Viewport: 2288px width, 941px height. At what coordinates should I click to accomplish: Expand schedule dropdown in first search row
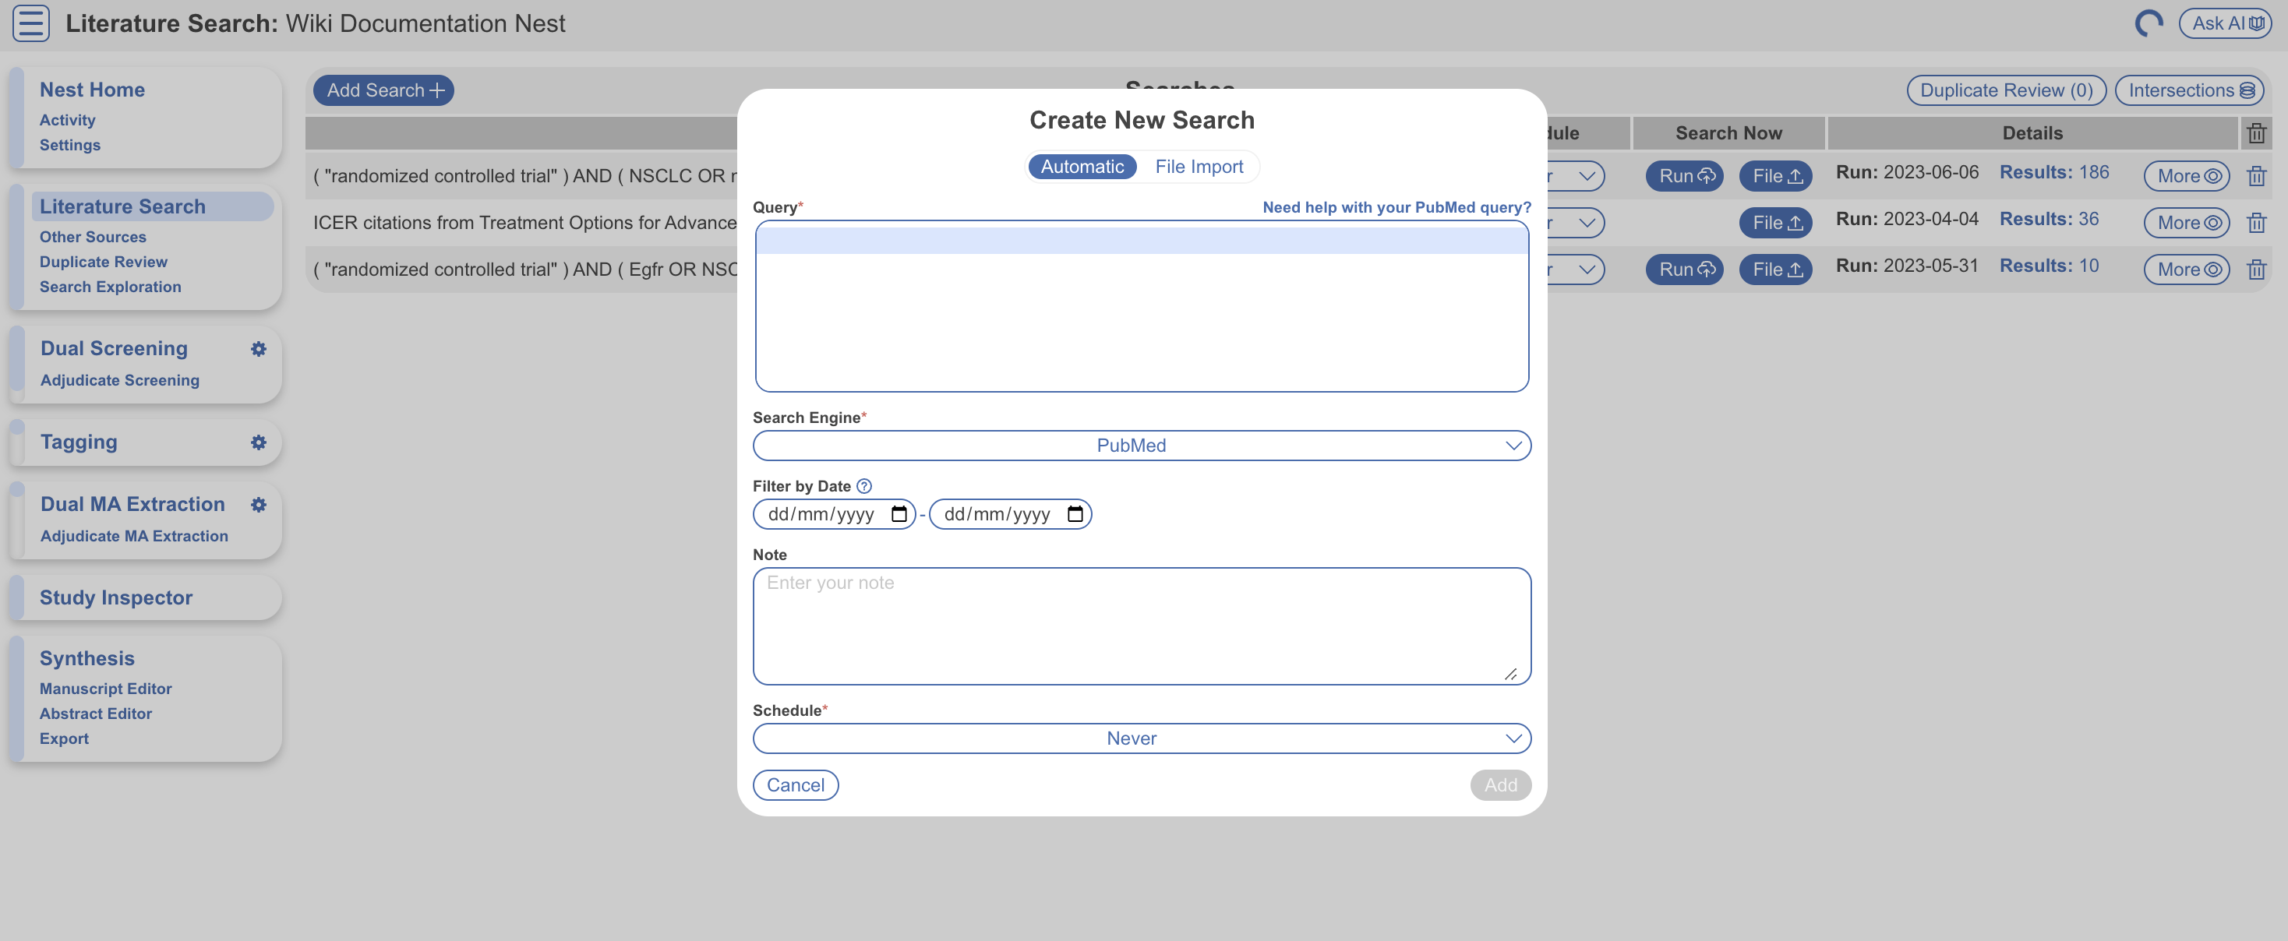click(1585, 176)
